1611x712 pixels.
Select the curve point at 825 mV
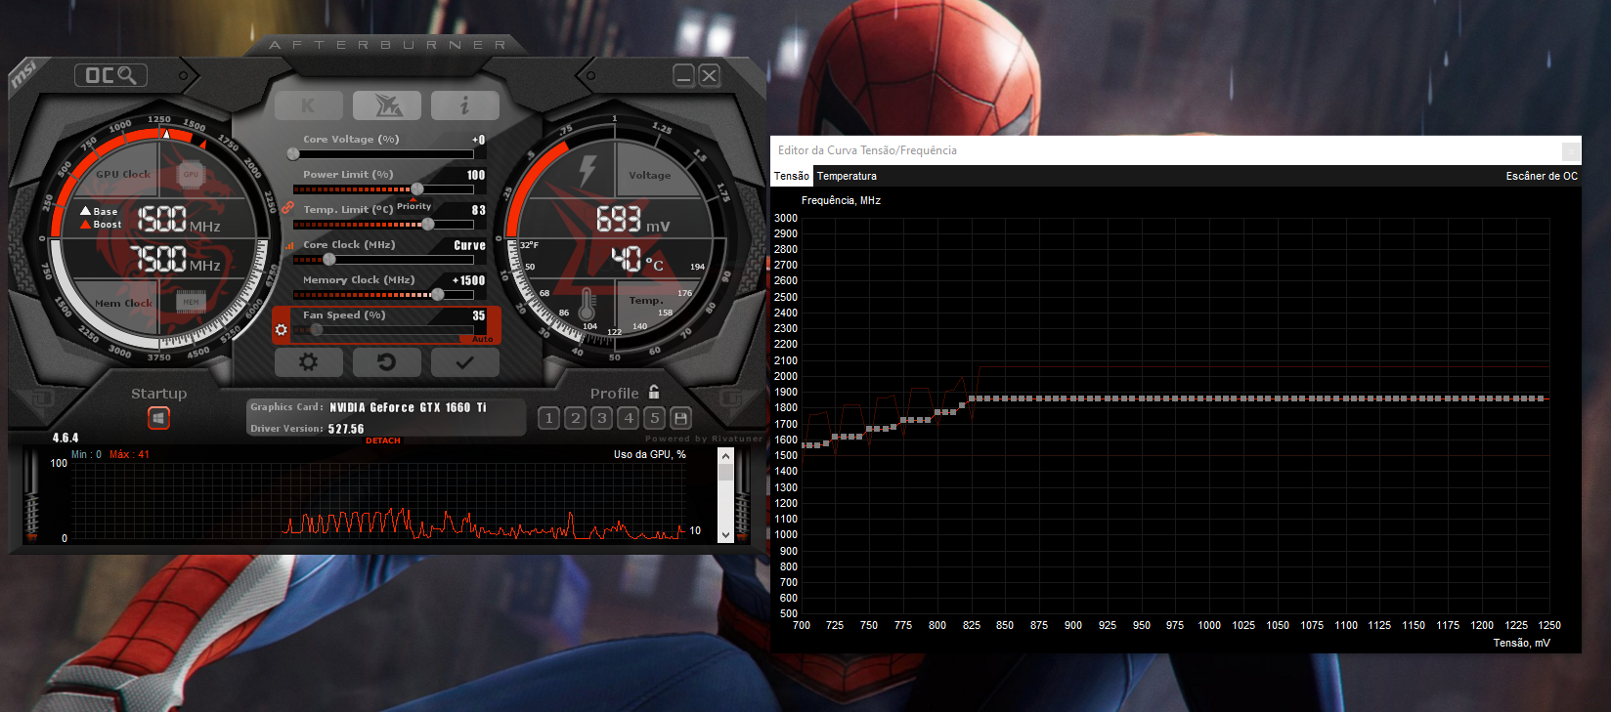[x=971, y=398]
